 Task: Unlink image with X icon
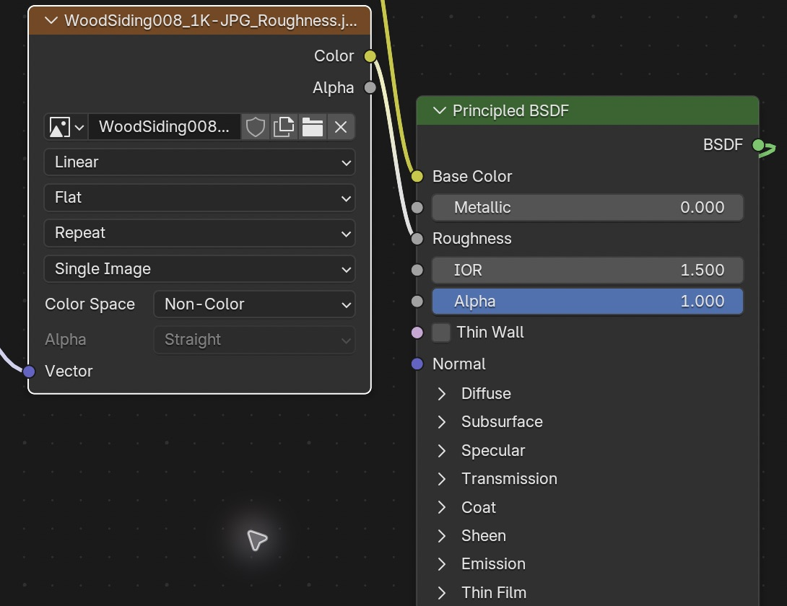(x=341, y=127)
